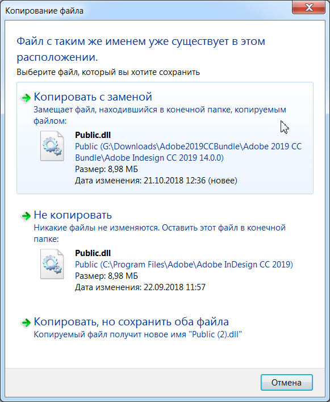The image size is (330, 402).
Task: Close the Копирование файла dialog
Action: 309,7
